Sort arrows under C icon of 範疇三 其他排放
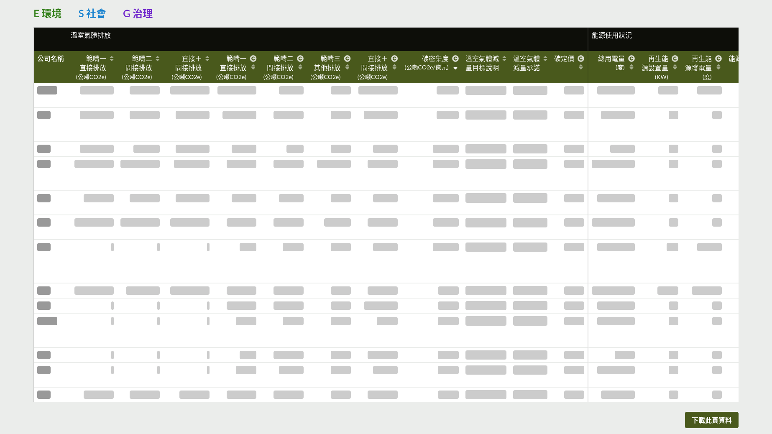 [347, 67]
